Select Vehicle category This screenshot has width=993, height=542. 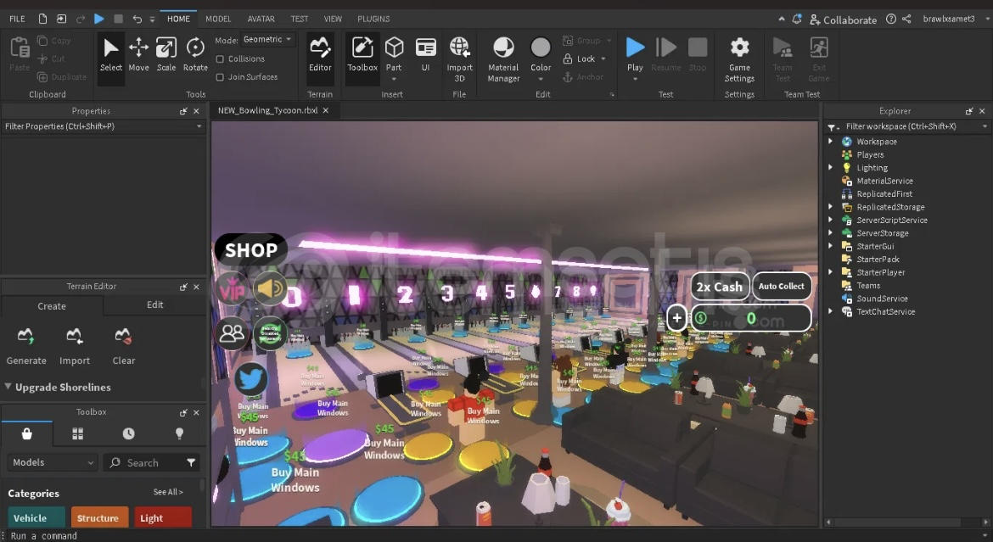pos(36,517)
